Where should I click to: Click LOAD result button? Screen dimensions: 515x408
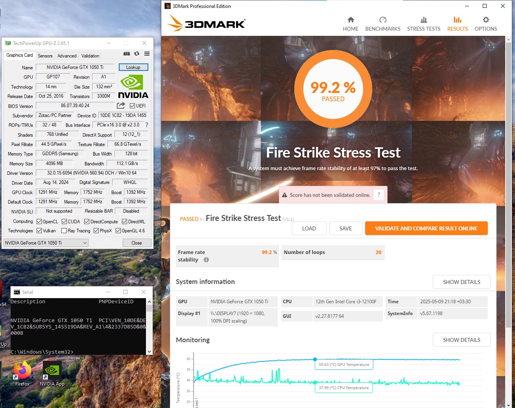coord(309,228)
